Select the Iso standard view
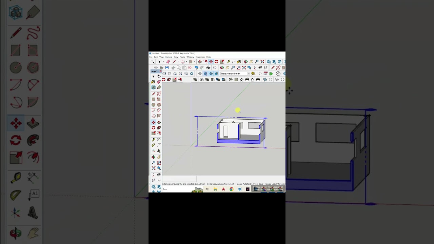 [231, 80]
